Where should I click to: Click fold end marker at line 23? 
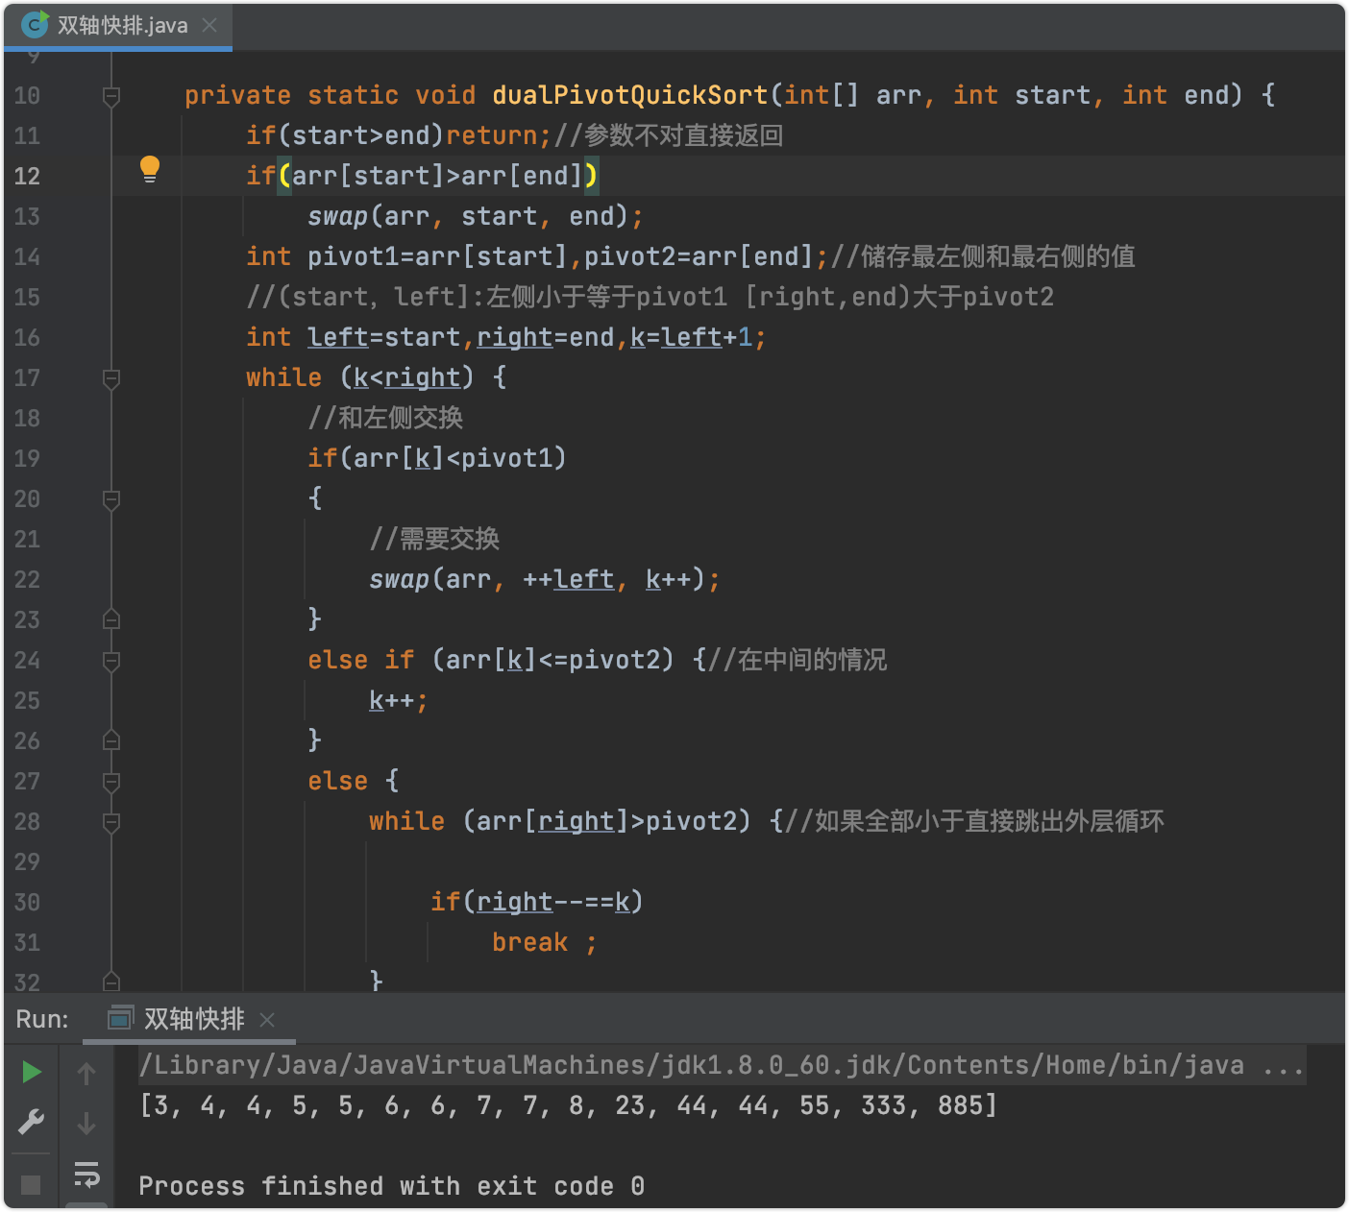[111, 619]
